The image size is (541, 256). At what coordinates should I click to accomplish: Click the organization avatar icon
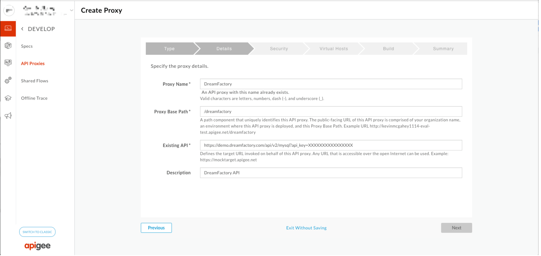tap(9, 10)
